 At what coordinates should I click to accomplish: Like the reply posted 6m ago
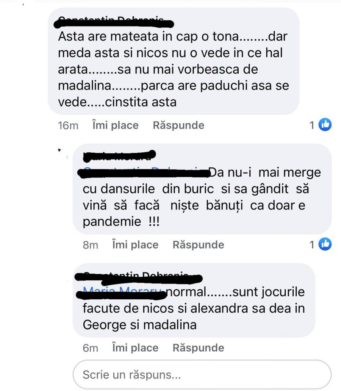coord(135,347)
